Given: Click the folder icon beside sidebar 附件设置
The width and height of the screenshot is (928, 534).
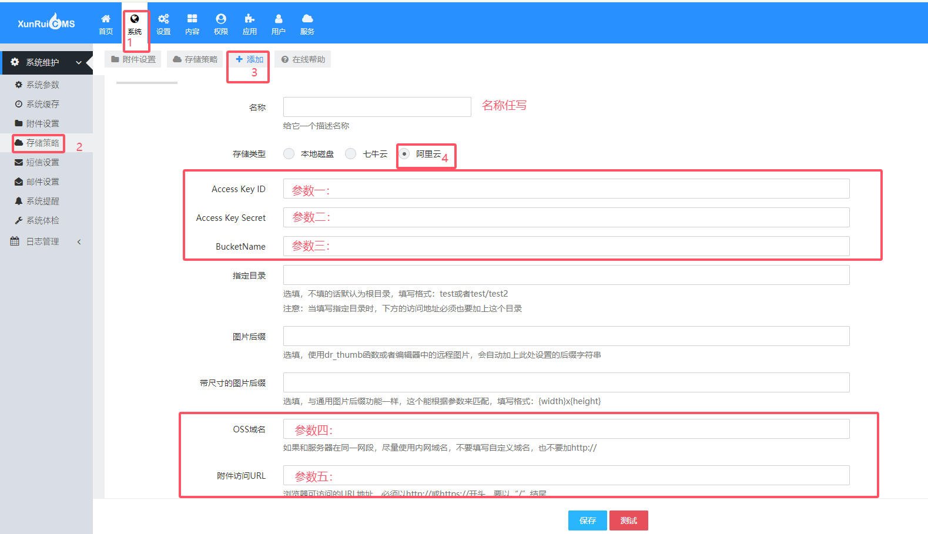Looking at the screenshot, I should (19, 123).
